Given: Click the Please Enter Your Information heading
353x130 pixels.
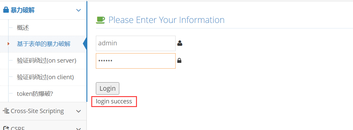Looking at the screenshot, I should pos(166,20).
